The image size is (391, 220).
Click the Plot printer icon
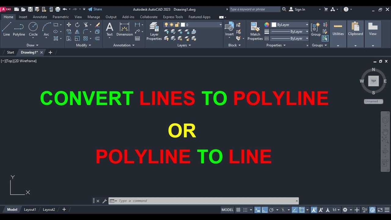click(58, 9)
